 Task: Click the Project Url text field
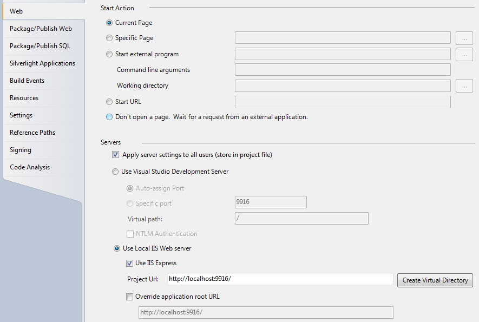pos(280,279)
